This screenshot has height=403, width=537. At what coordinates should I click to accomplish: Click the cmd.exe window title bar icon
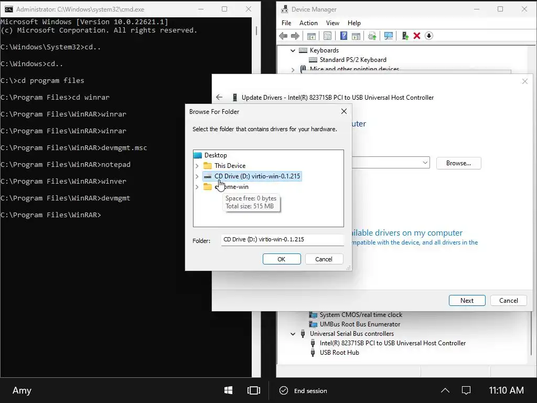(x=8, y=9)
